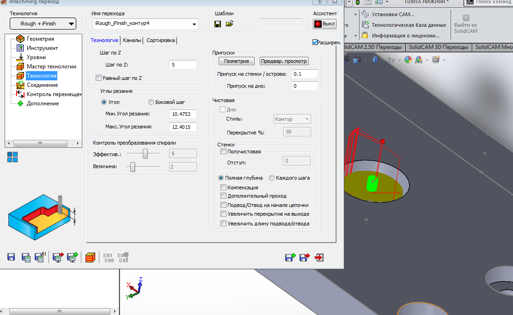
Task: Adjust the Величина slider
Action: pos(133,167)
